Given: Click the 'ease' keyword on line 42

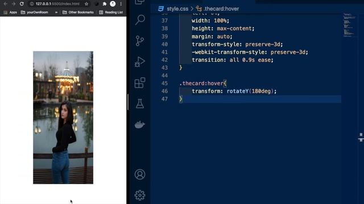Looking at the screenshot, I should pos(264,60).
